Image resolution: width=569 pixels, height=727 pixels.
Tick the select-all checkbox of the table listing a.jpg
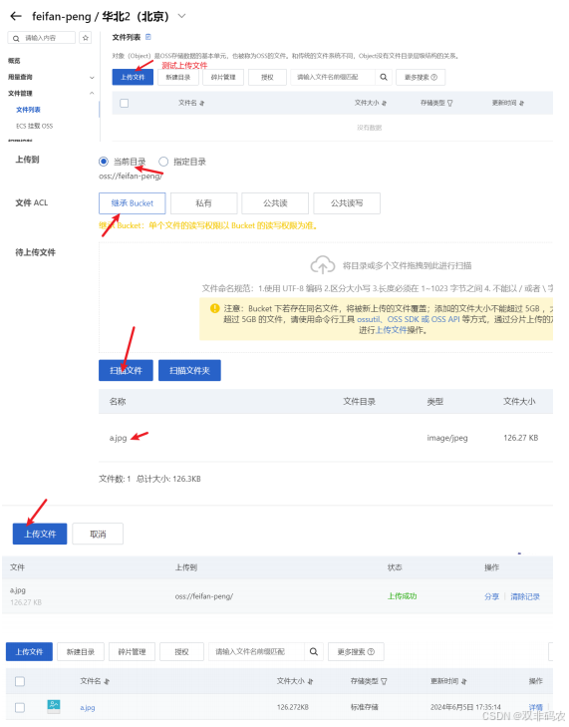(x=20, y=681)
